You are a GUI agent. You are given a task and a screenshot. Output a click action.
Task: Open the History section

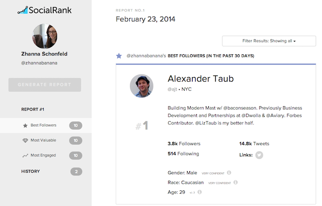pyautogui.click(x=30, y=171)
